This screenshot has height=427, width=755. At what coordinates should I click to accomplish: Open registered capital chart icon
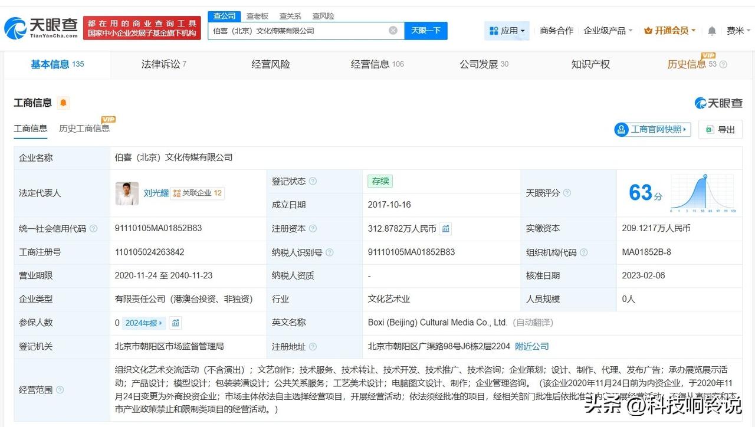446,228
